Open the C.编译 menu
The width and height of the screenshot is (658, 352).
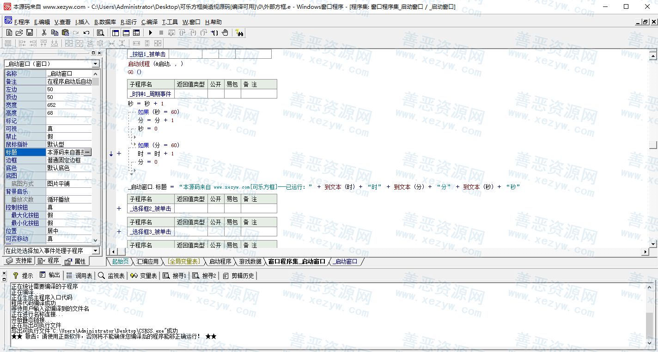click(x=149, y=22)
